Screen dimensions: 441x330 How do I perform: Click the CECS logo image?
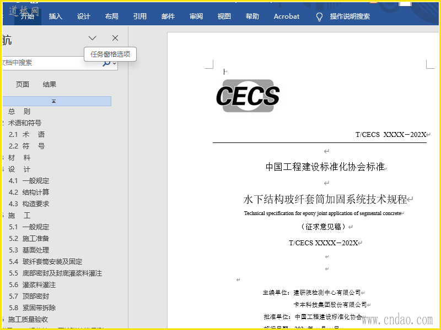point(248,96)
